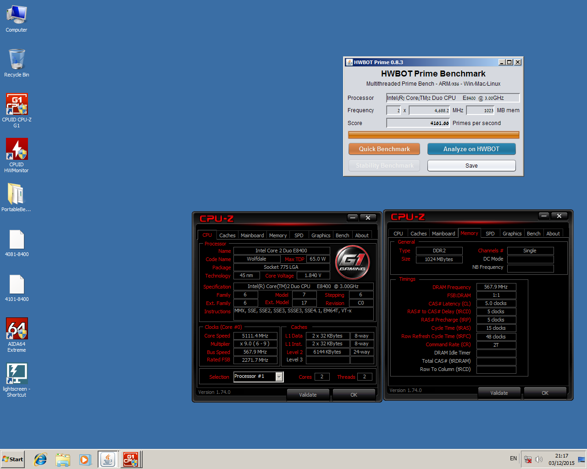The width and height of the screenshot is (587, 469).
Task: Click the 1023 MB mem field
Action: [x=480, y=110]
